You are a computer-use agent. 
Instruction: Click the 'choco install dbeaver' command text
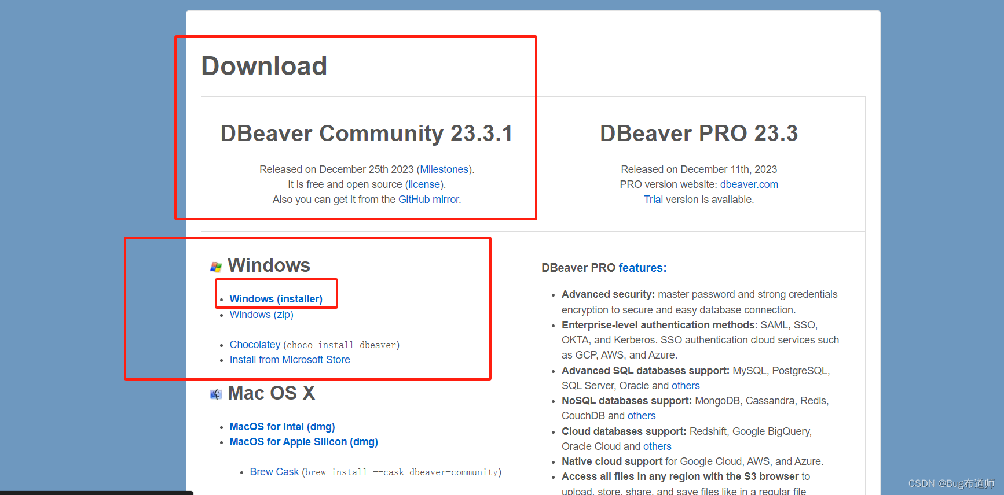(342, 345)
